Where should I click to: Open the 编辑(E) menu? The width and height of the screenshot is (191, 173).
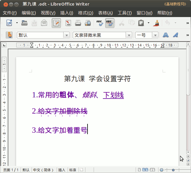[29, 13]
